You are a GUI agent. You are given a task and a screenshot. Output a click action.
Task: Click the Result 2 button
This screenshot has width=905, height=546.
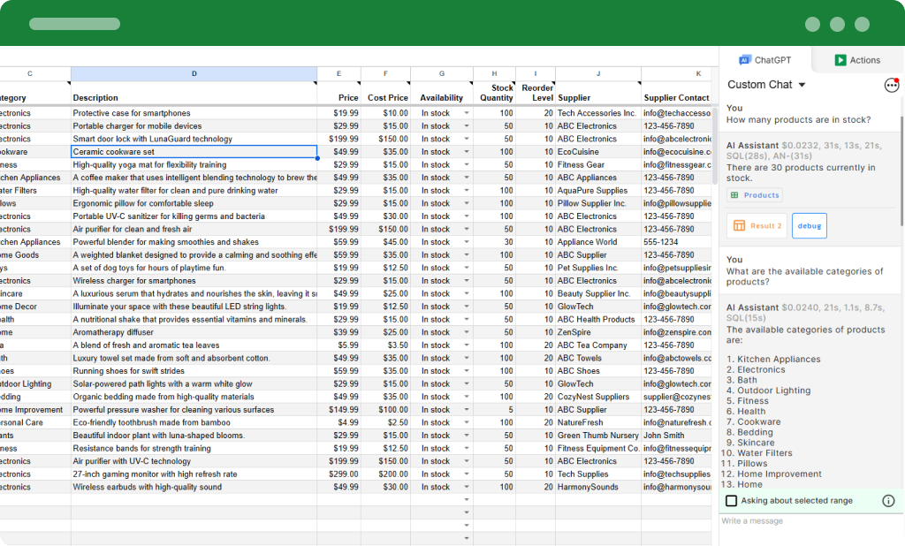point(757,226)
